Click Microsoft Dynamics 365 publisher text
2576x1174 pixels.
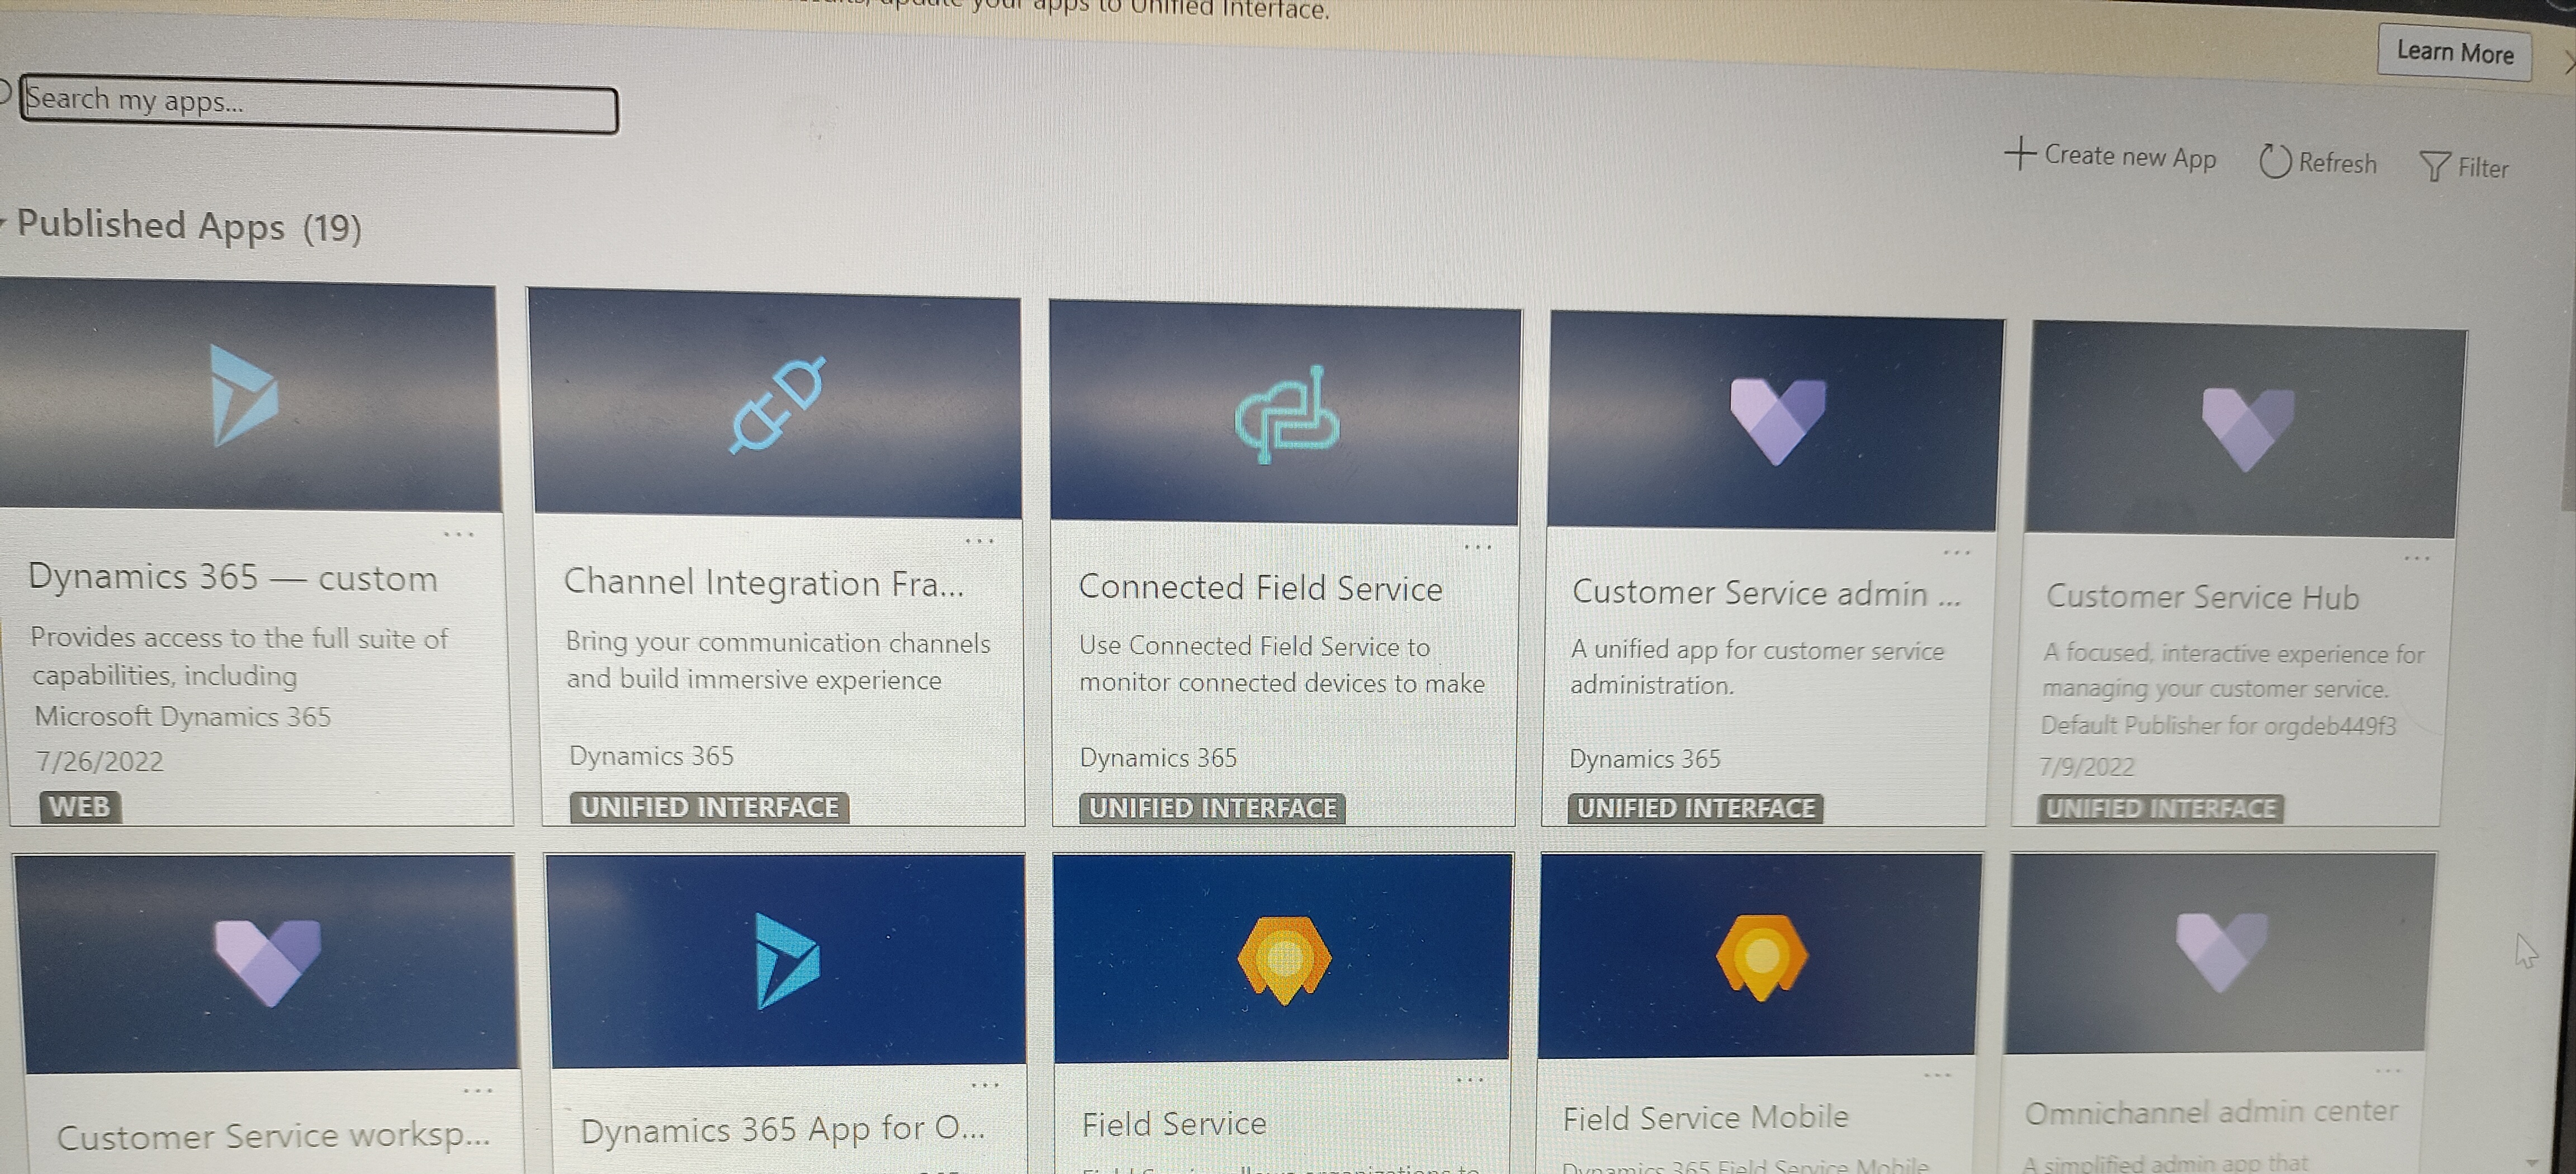pyautogui.click(x=182, y=716)
